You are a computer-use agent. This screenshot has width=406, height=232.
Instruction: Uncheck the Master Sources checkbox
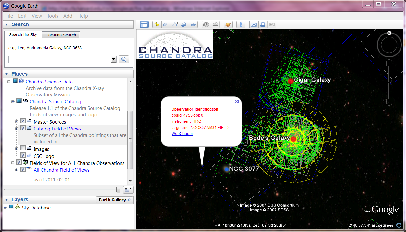pyautogui.click(x=23, y=121)
